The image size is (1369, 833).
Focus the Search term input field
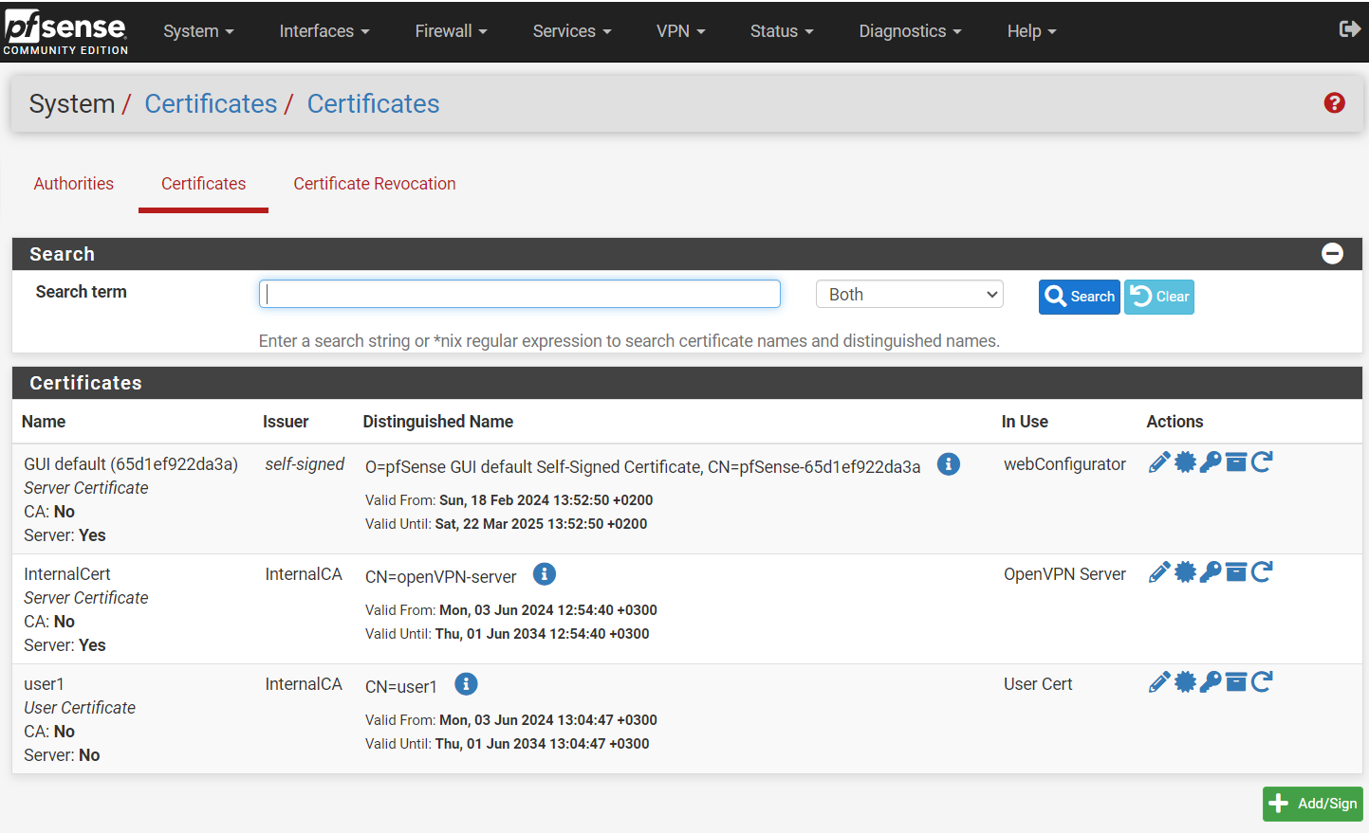pyautogui.click(x=520, y=294)
